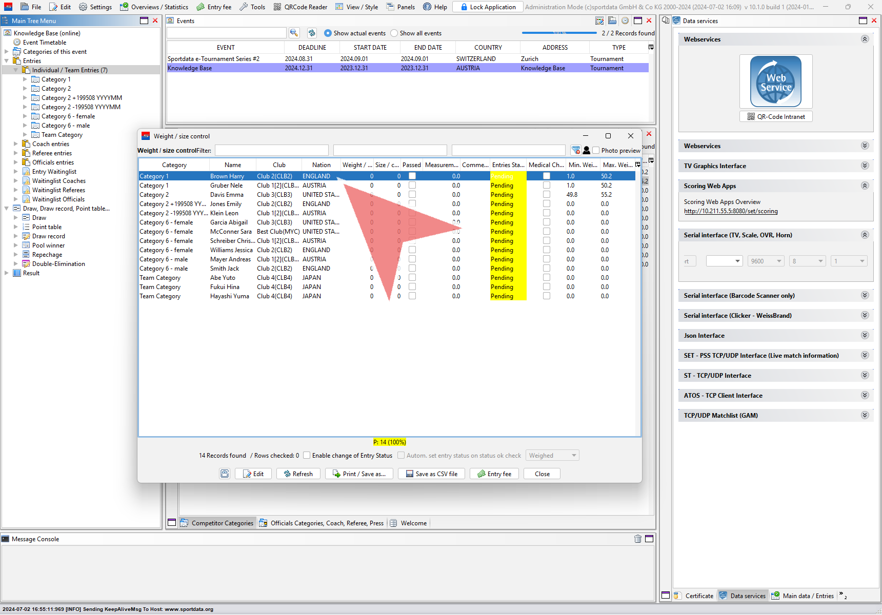The width and height of the screenshot is (882, 615).
Task: Click the clock icon in Events header
Action: click(x=625, y=20)
